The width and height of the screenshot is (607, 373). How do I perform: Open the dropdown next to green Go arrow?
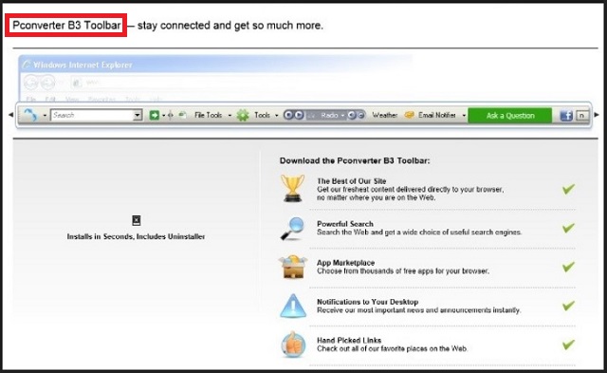(x=164, y=116)
